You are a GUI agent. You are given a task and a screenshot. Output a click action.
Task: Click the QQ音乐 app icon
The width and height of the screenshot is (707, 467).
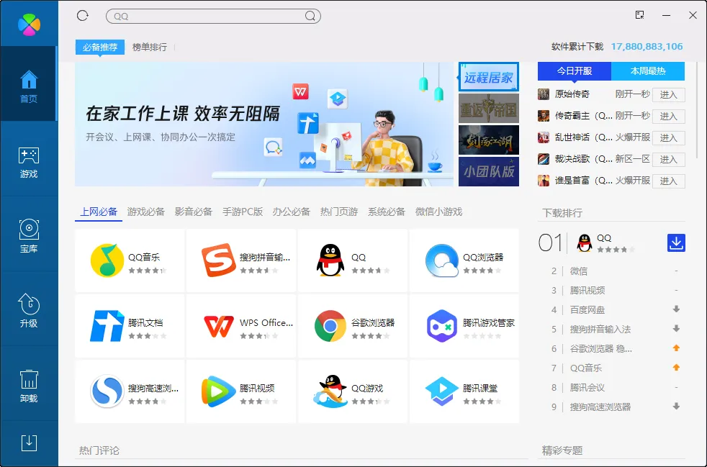click(107, 260)
